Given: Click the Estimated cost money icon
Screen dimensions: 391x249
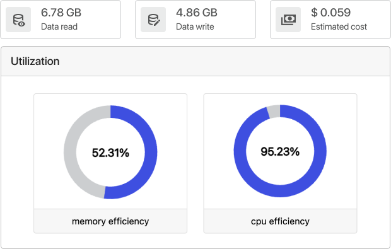Looking at the screenshot, I should [x=288, y=20].
